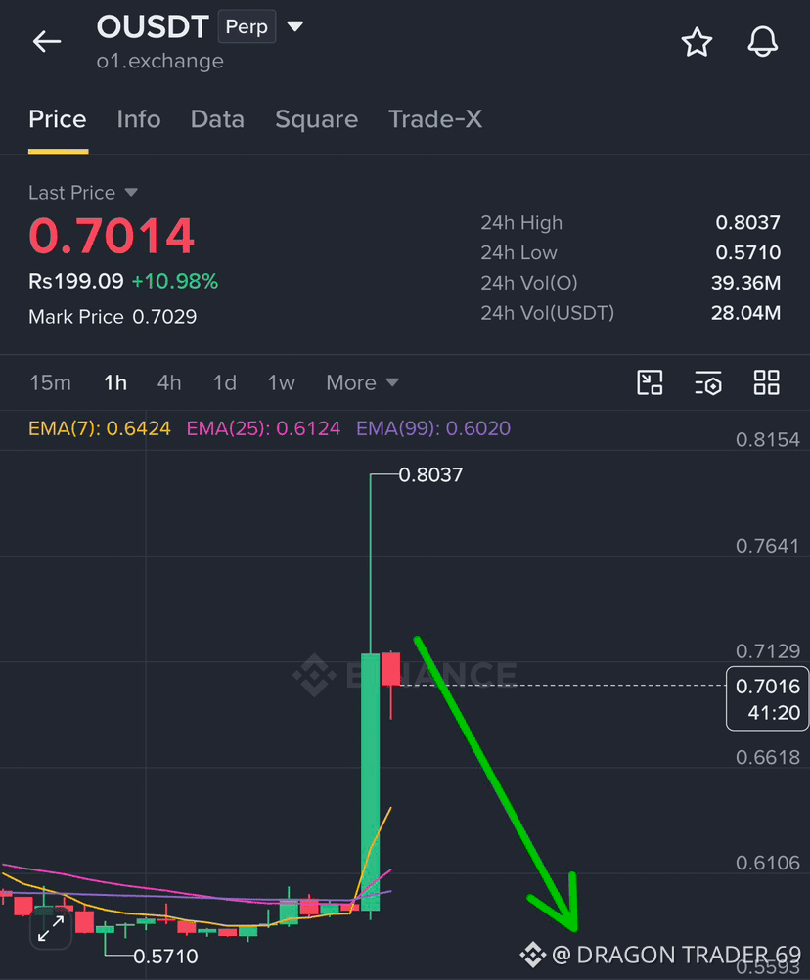Expand chart to fullscreen with arrows icon
The height and width of the screenshot is (980, 810).
pyautogui.click(x=51, y=929)
